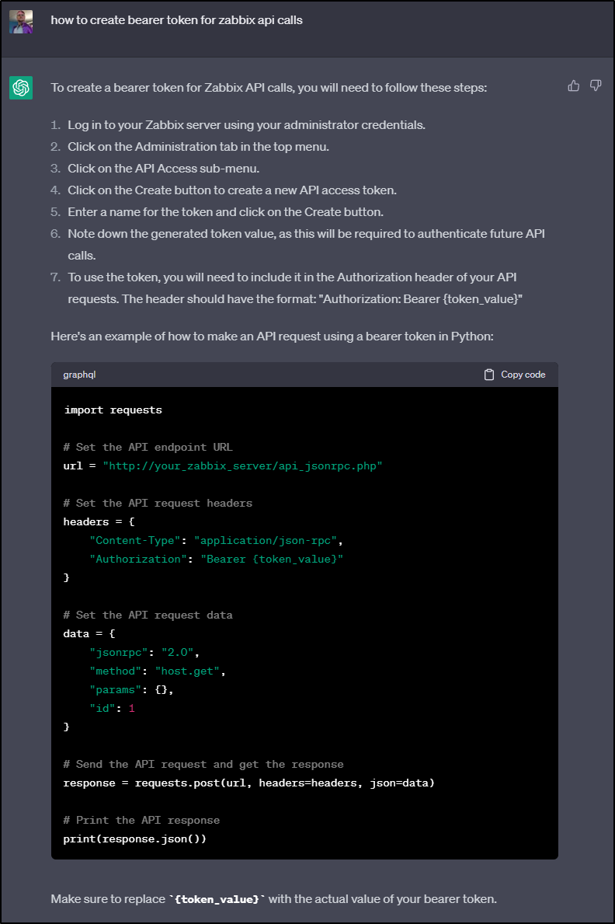Click the requests.post code line
Viewport: 615px width, 924px height.
(x=248, y=783)
